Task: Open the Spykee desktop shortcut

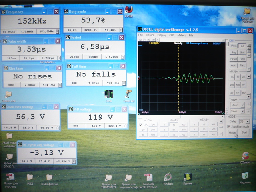Action: tap(187, 177)
